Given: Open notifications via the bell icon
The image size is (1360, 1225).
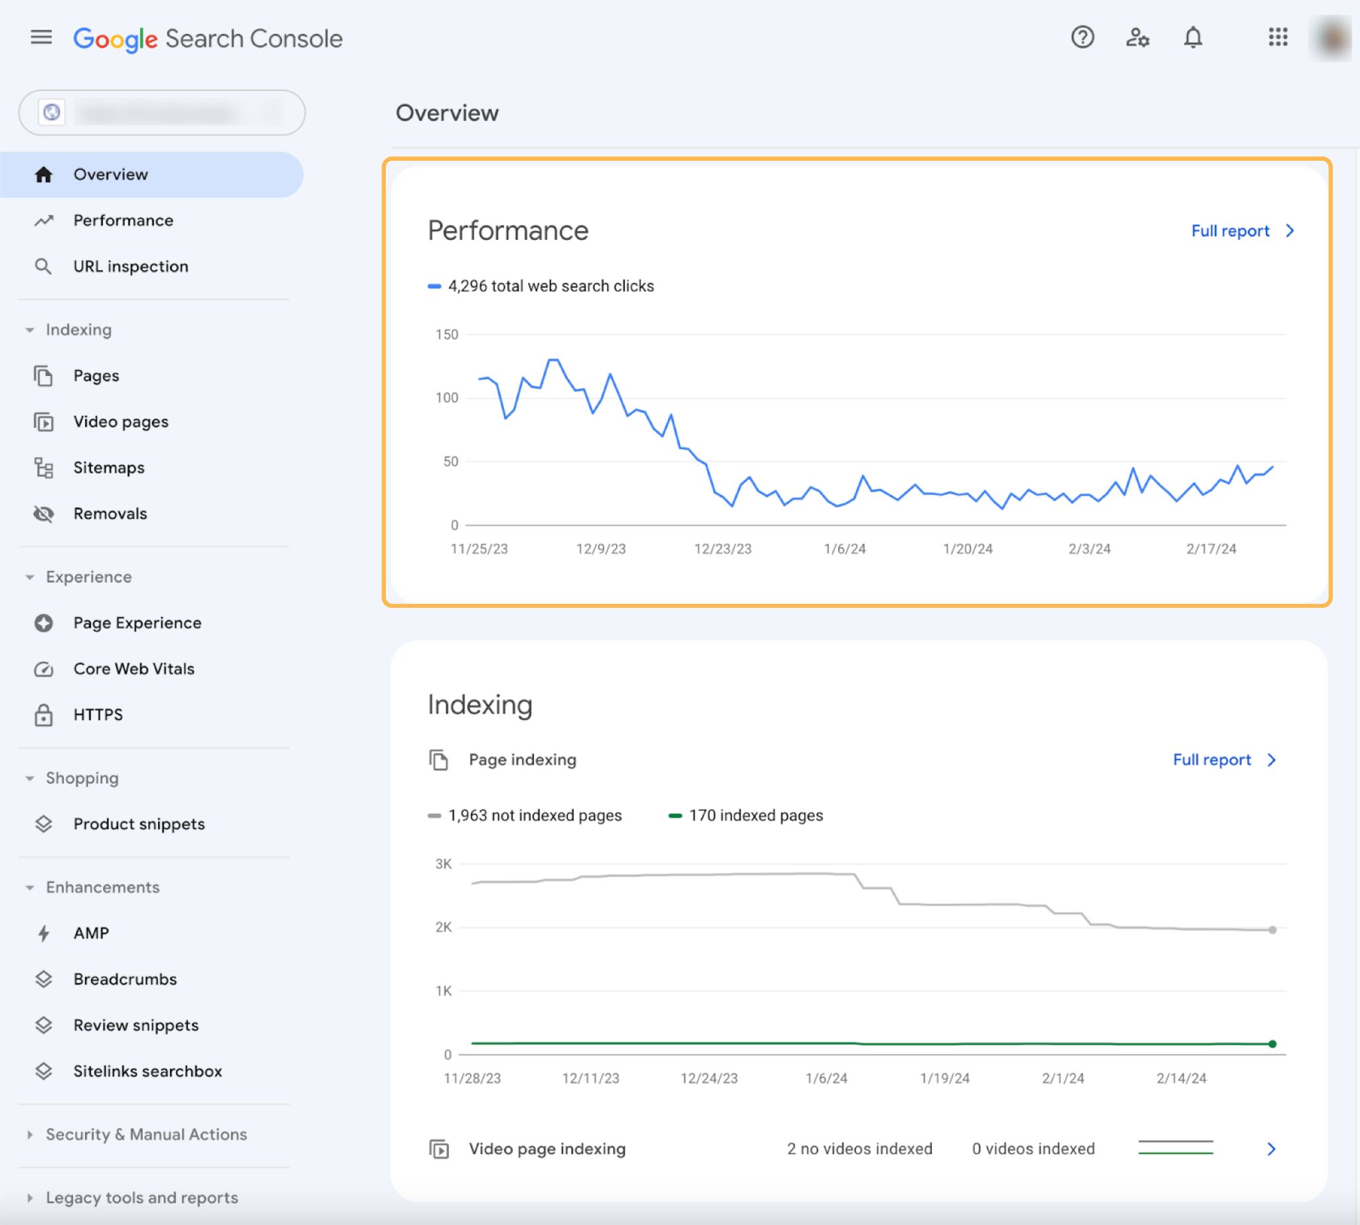Looking at the screenshot, I should click(x=1193, y=39).
